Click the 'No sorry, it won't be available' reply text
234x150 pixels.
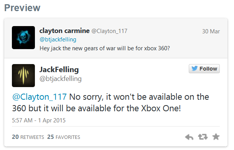[110, 102]
